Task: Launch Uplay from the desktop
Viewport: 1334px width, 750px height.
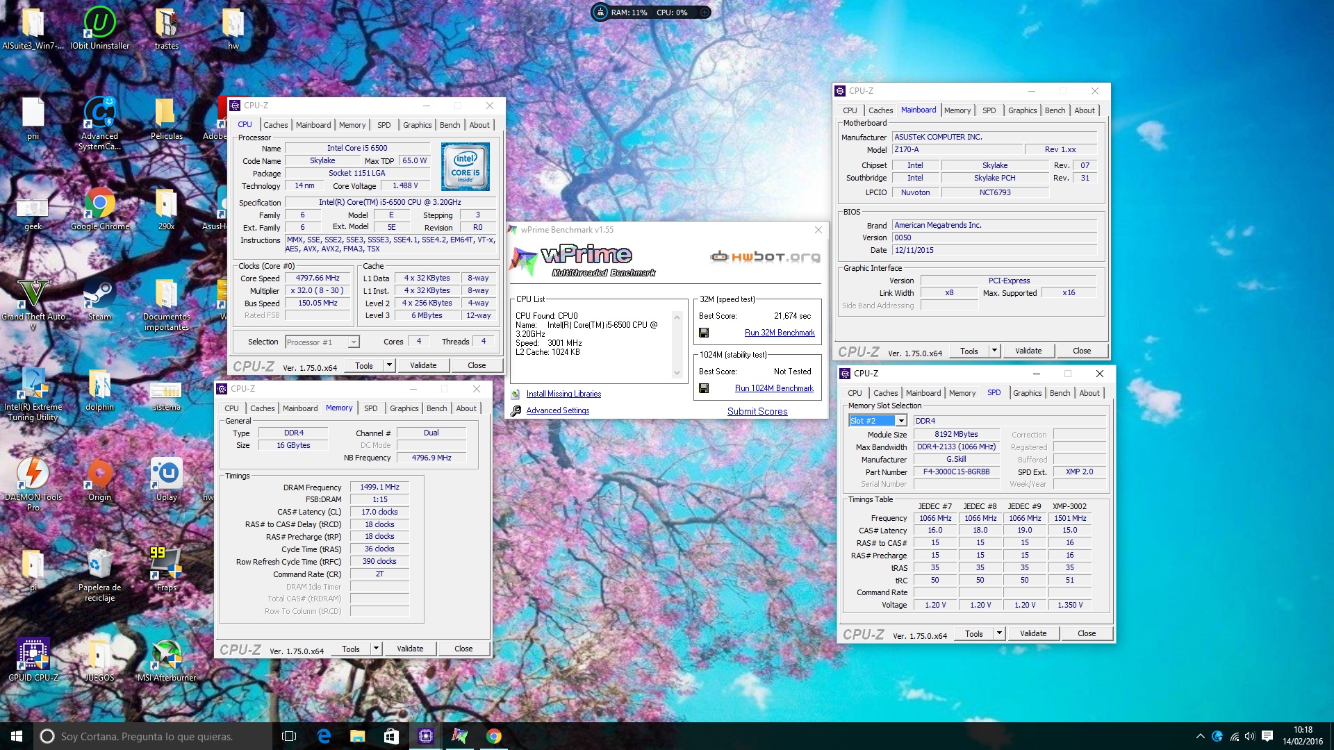Action: (x=166, y=479)
